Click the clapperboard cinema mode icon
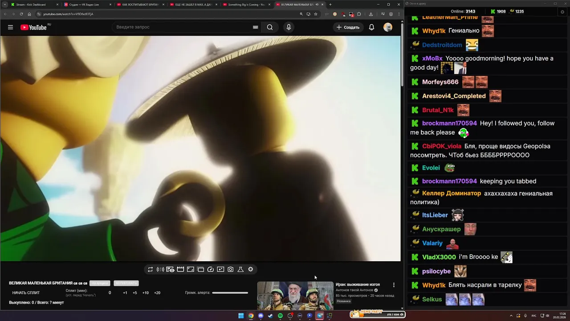570x321 pixels. coord(180,269)
